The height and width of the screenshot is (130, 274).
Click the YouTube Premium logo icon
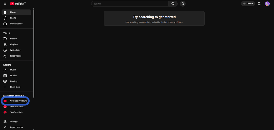(x=5, y=101)
